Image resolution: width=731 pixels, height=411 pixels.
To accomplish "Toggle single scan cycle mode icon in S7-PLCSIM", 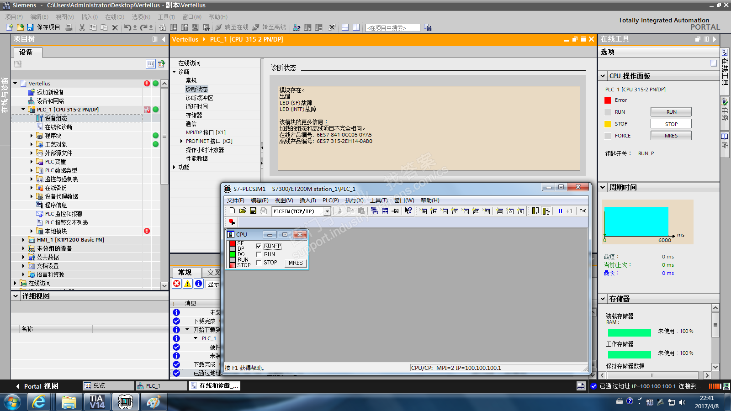I will pyautogui.click(x=535, y=211).
